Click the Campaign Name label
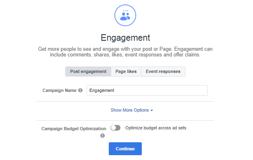This screenshot has height=160, width=253. point(59,90)
